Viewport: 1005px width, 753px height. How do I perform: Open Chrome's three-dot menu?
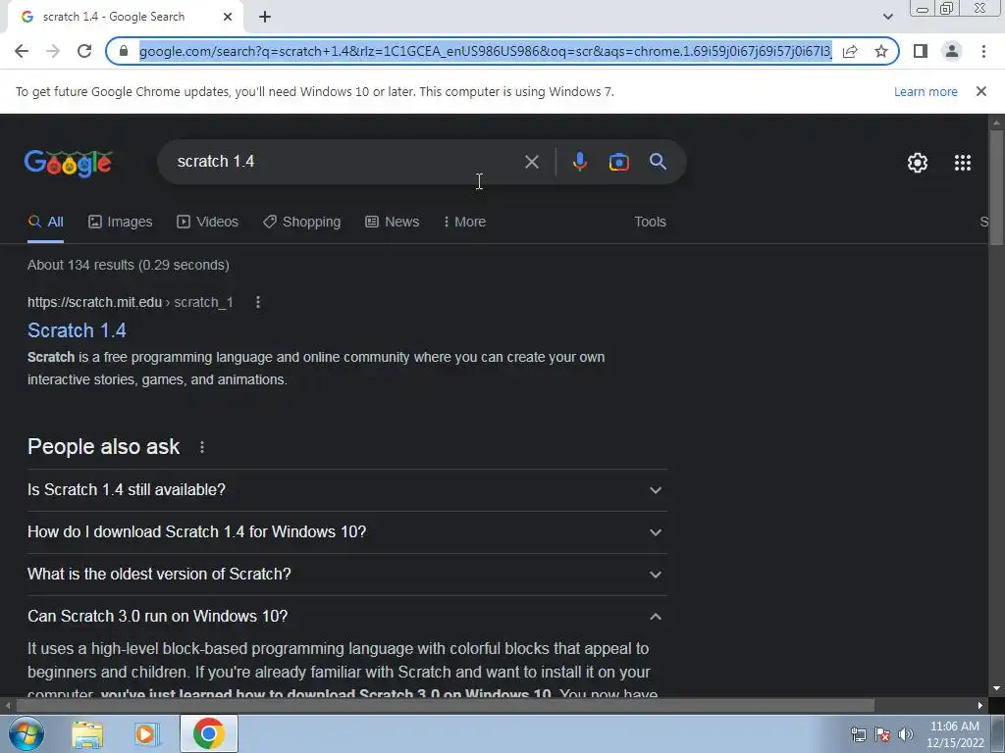coord(983,51)
